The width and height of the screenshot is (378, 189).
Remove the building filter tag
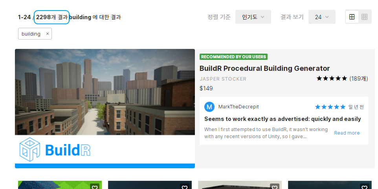click(x=48, y=34)
